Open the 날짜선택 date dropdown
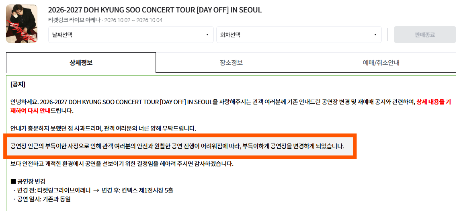Image resolution: width=461 pixels, height=211 pixels. click(131, 35)
